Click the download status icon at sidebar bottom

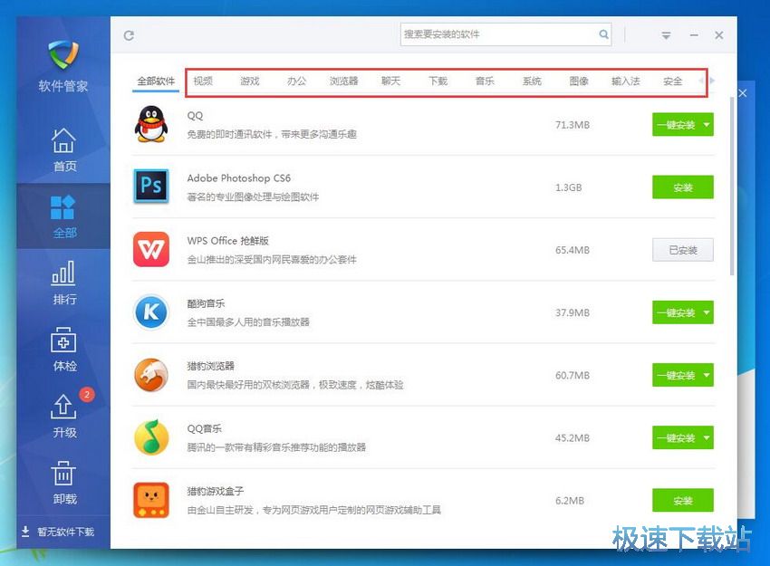coord(25,532)
